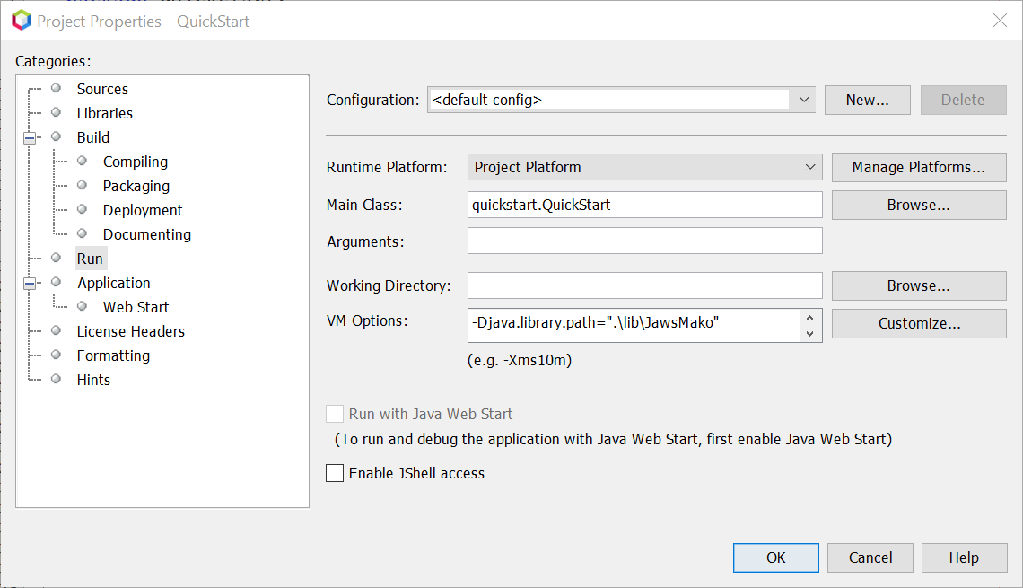Collapse the Build category node
The width and height of the screenshot is (1023, 588).
(x=30, y=137)
